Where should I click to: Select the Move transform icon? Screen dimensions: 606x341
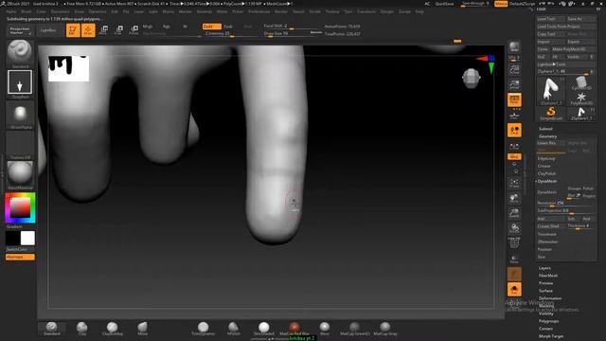[x=103, y=30]
